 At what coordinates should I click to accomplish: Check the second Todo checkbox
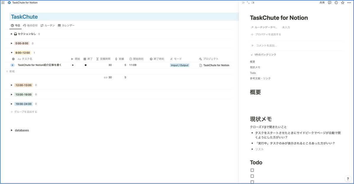point(252,176)
